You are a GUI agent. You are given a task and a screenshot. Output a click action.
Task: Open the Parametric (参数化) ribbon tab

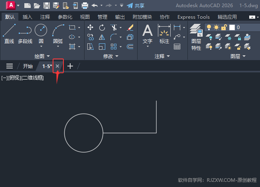[65, 17]
